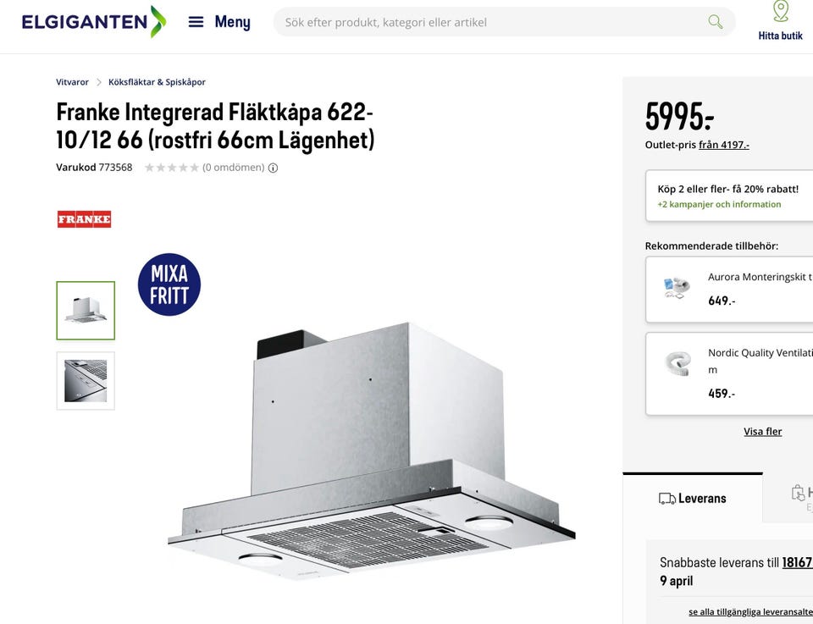Open Nordic Quality Ventilation accessory card
Image resolution: width=813 pixels, height=624 pixels.
tap(729, 373)
